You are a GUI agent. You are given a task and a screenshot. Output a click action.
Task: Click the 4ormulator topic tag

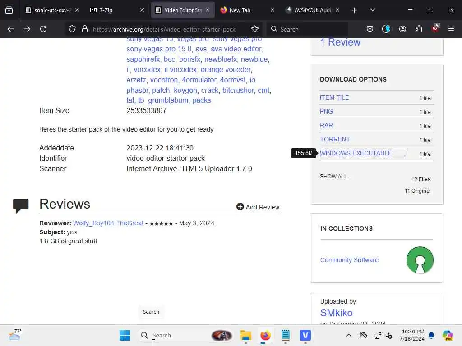199,80
